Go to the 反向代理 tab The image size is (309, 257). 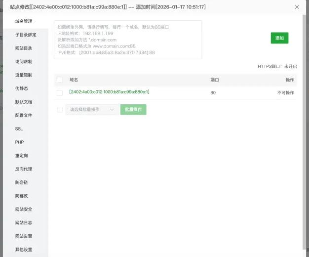[x=24, y=169]
